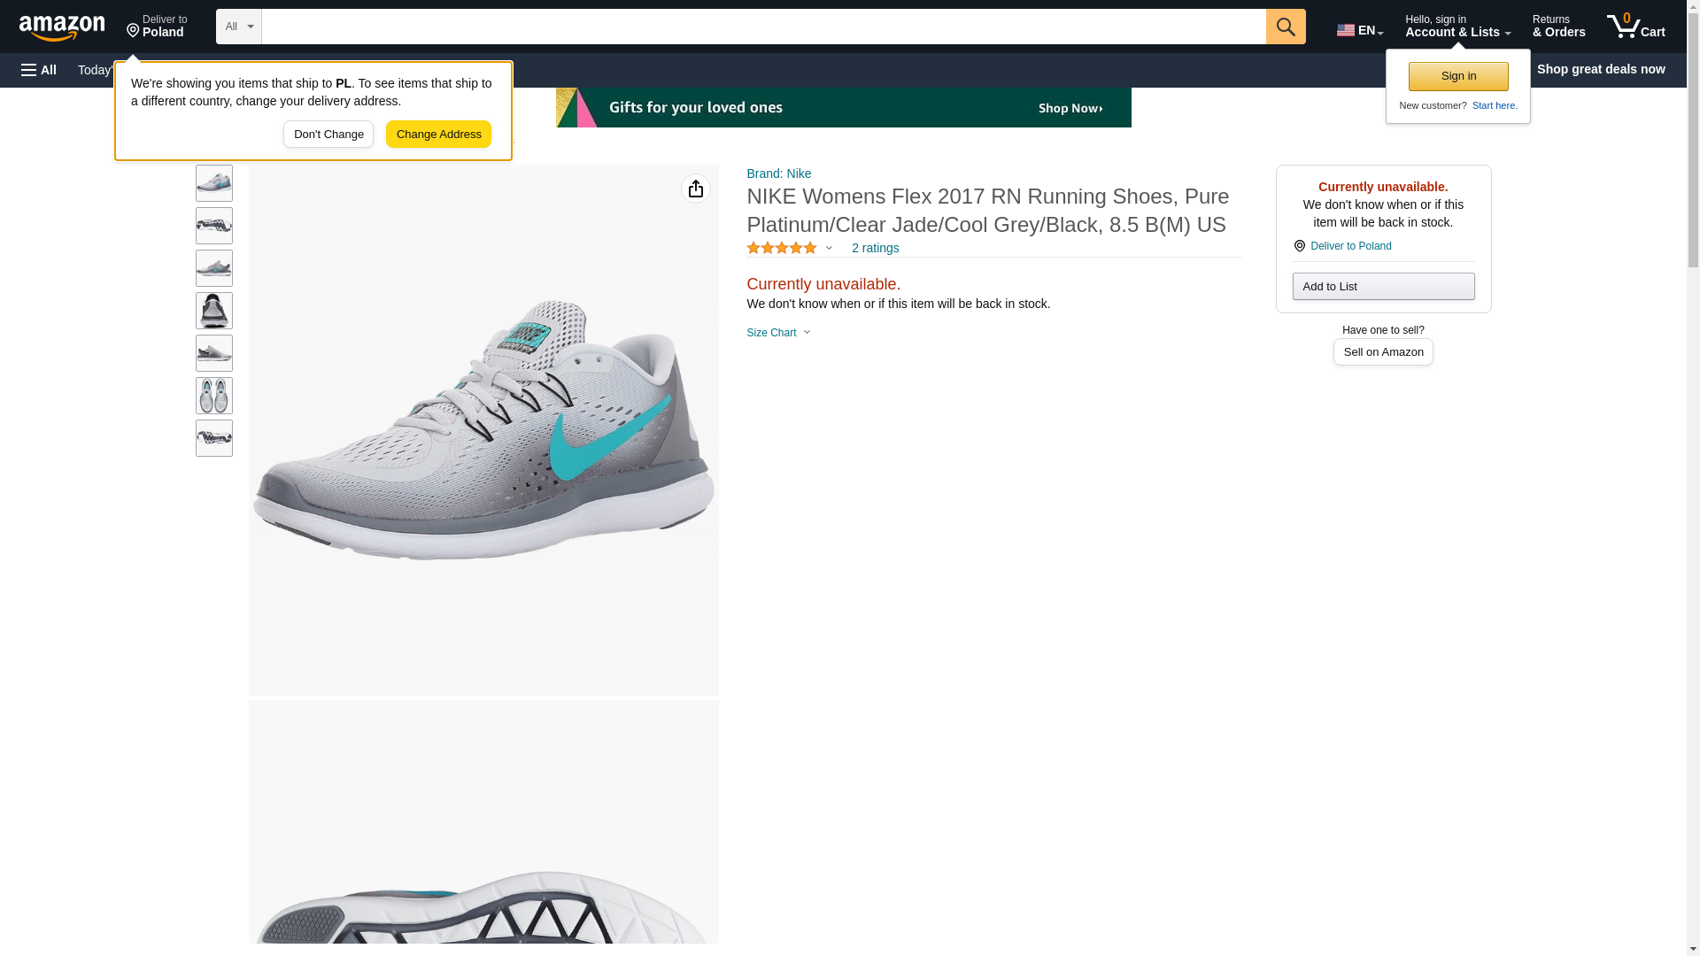The height and width of the screenshot is (956, 1700).
Task: Open the EN language flag selector
Action: [x=1360, y=29]
